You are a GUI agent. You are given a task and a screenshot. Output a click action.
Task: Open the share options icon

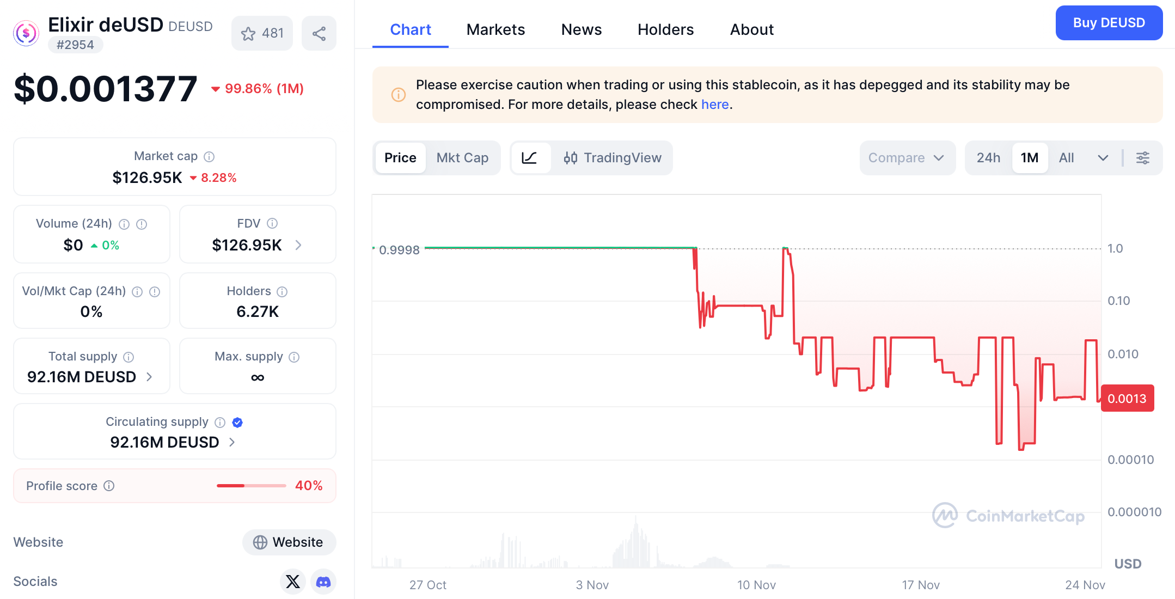pos(319,33)
